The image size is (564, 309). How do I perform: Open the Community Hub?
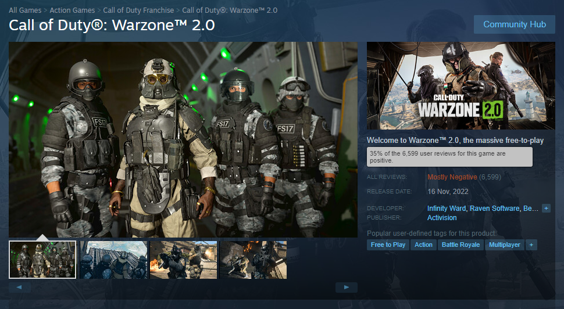[x=515, y=24]
